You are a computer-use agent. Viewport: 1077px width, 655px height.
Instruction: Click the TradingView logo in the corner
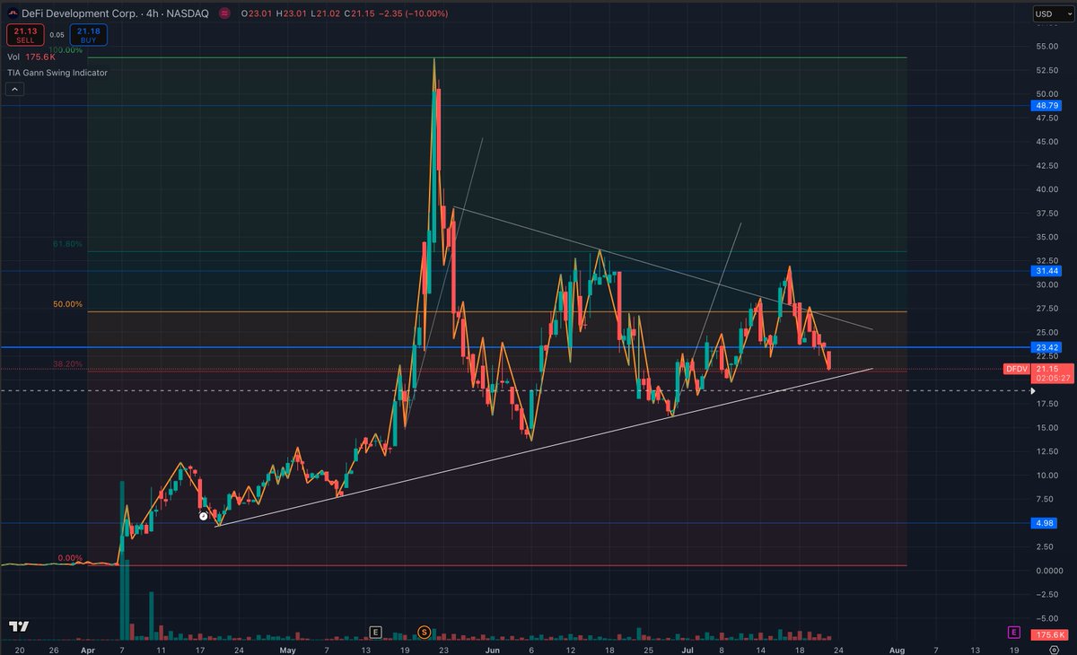click(19, 625)
